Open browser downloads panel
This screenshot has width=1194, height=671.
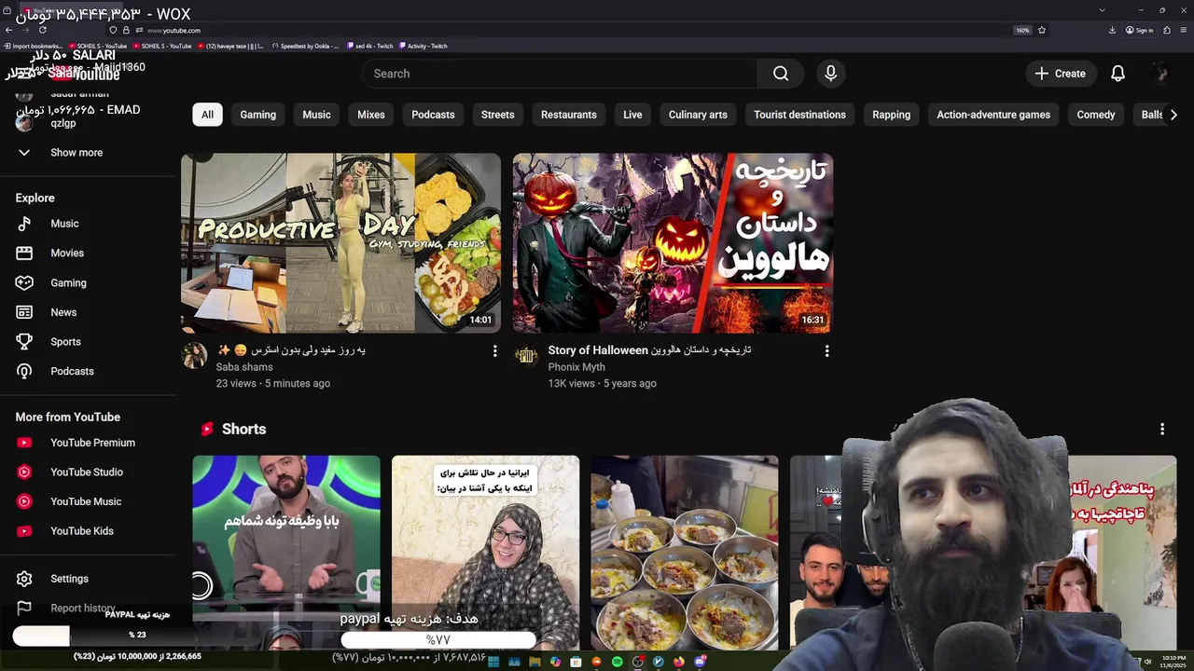[x=1112, y=30]
